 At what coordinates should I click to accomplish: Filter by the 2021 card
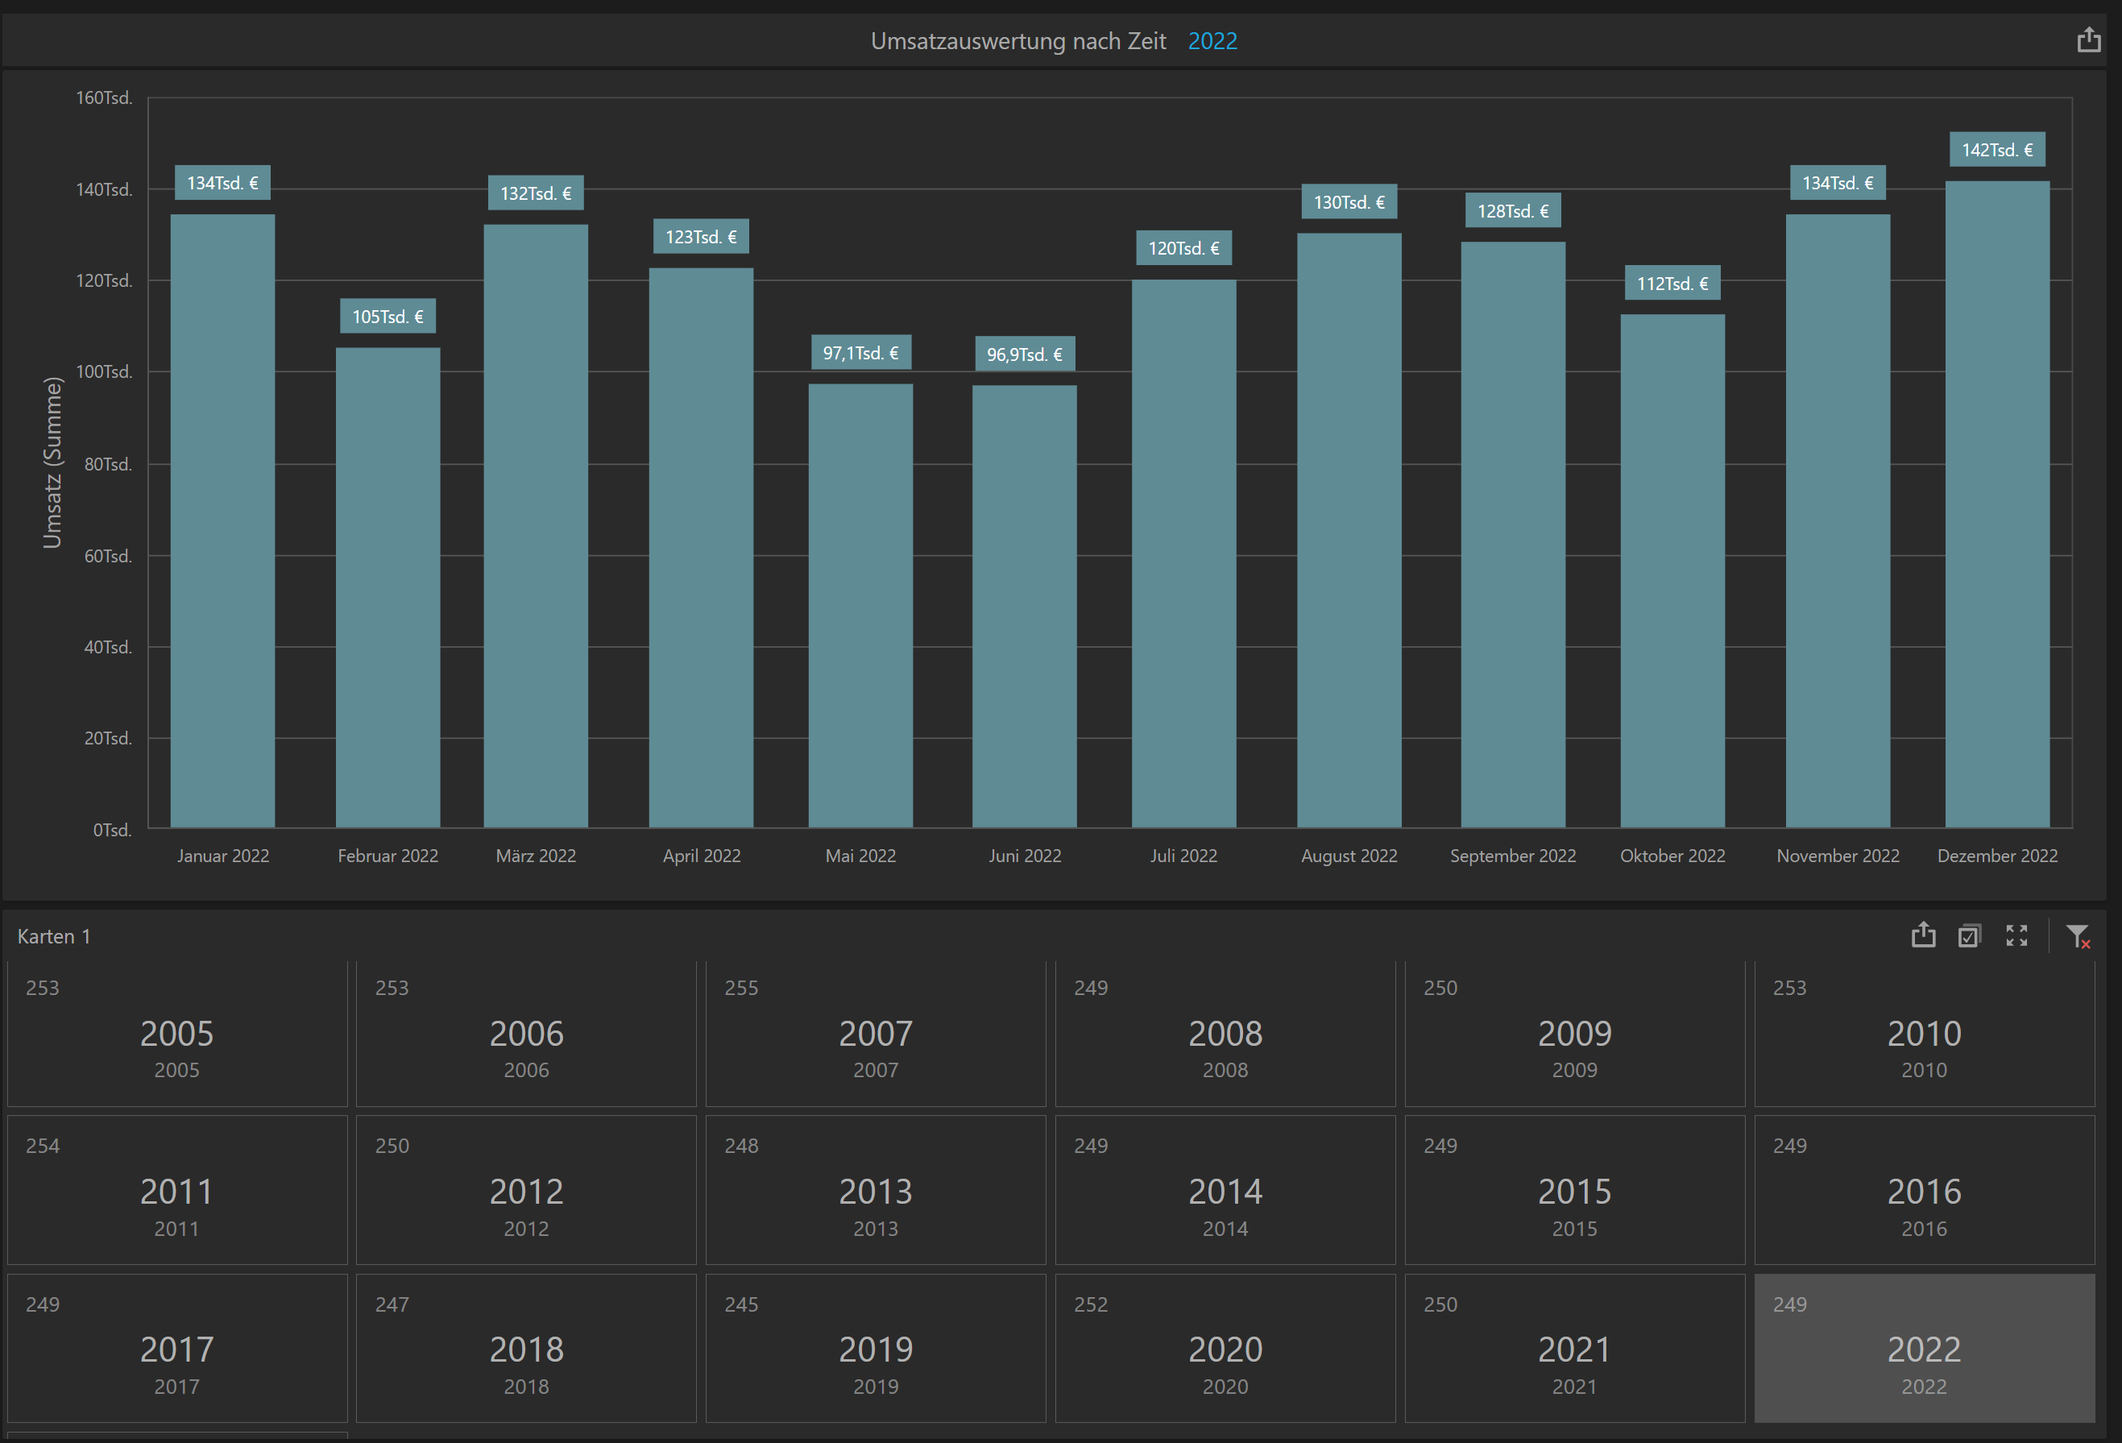coord(1575,1348)
